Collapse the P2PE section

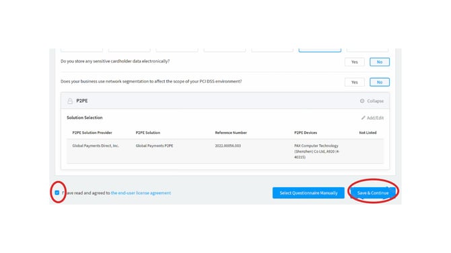372,101
